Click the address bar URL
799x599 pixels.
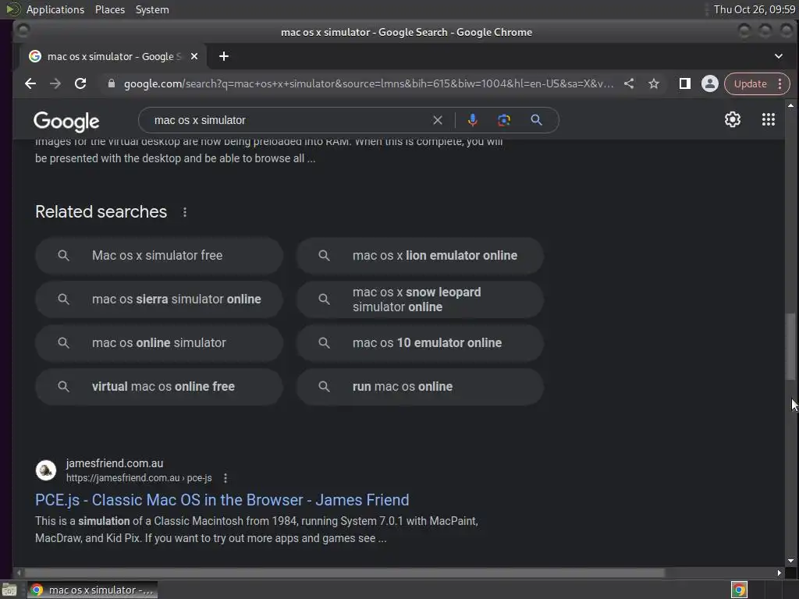368,84
